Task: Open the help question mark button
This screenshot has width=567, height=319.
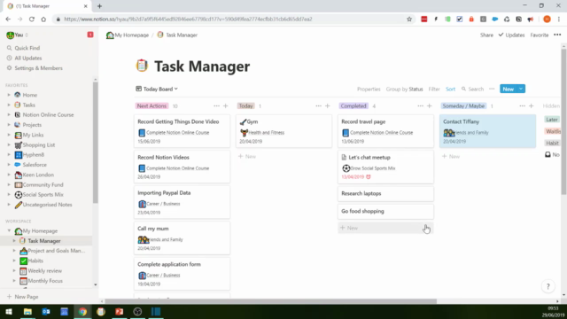Action: click(548, 286)
